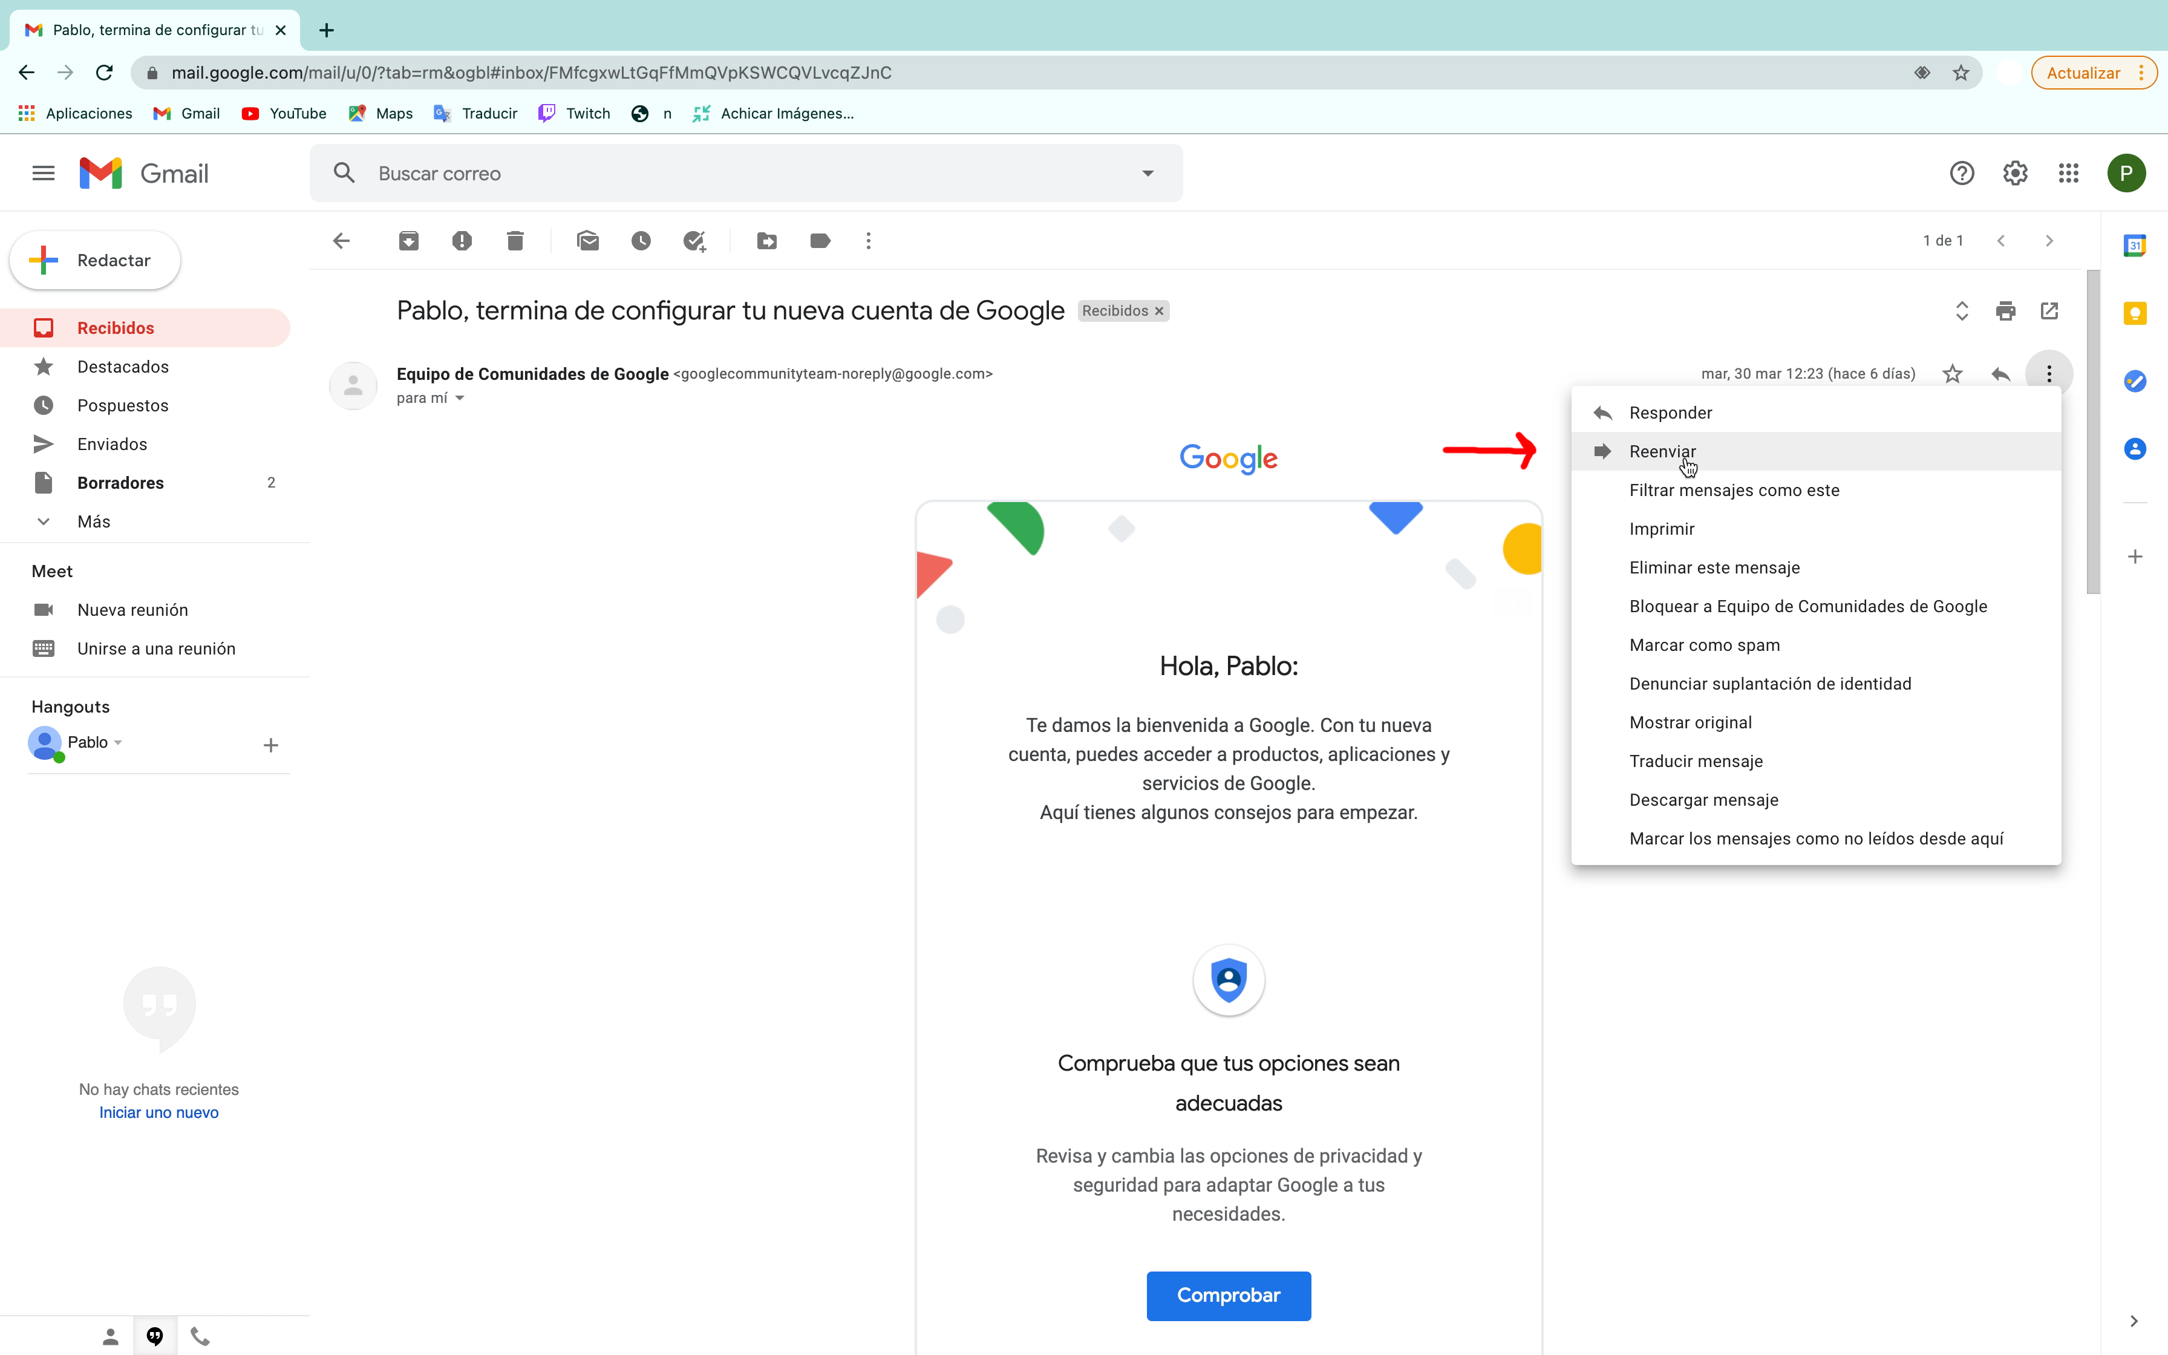Screen dimensions: 2168x1355
Task: Remove the Recibidos label with x
Action: coord(1158,311)
